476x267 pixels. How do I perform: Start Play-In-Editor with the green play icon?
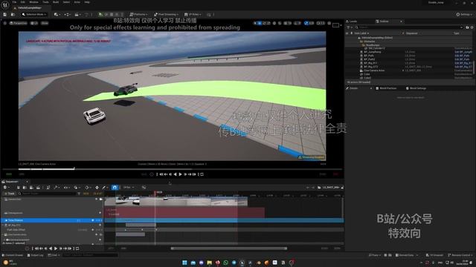click(x=100, y=14)
